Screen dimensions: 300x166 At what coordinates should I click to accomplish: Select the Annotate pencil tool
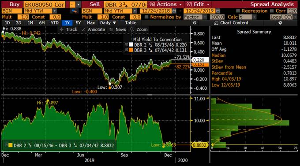(x=94, y=30)
